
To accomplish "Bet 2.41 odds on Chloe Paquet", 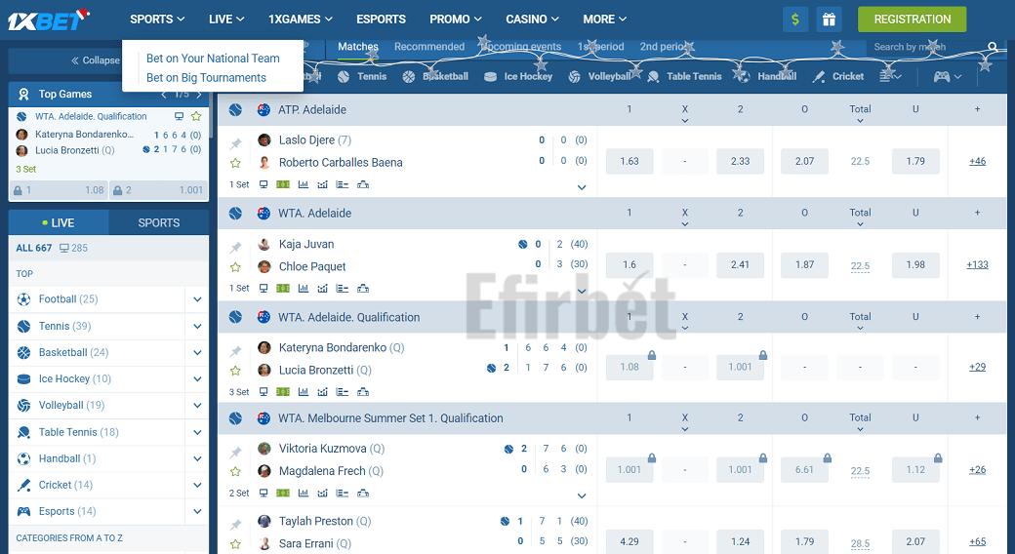I will 740,264.
